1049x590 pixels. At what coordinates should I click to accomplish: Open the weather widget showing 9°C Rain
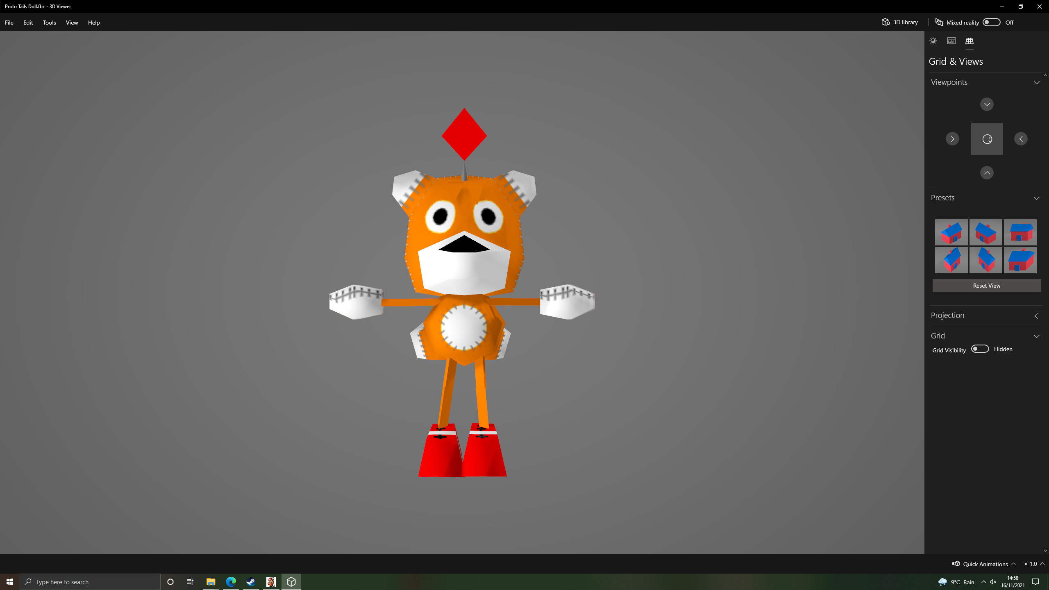click(956, 582)
